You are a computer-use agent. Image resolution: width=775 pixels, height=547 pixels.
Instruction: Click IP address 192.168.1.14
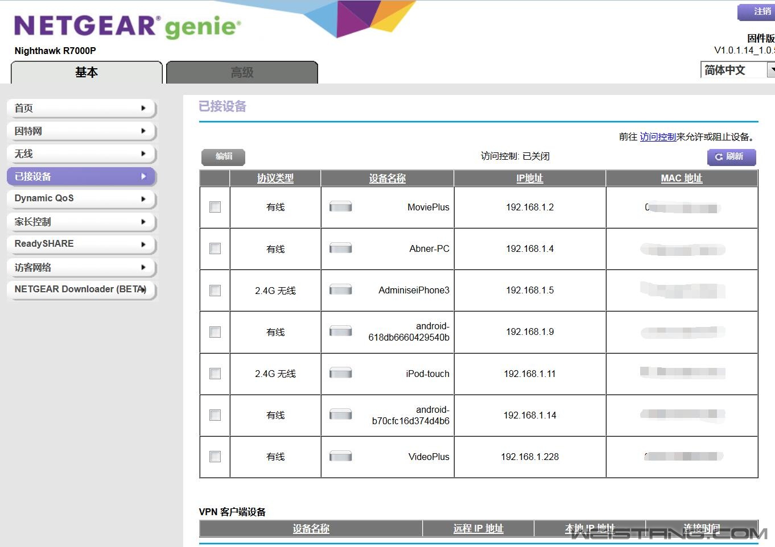pyautogui.click(x=530, y=415)
